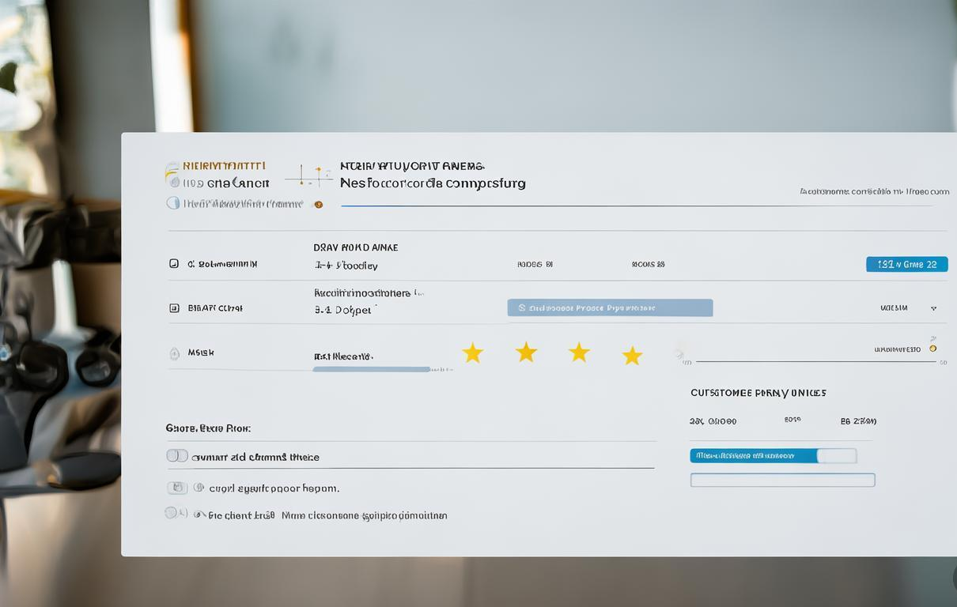Image resolution: width=957 pixels, height=607 pixels.
Task: Click the empty input box under the blue bar
Action: (783, 480)
